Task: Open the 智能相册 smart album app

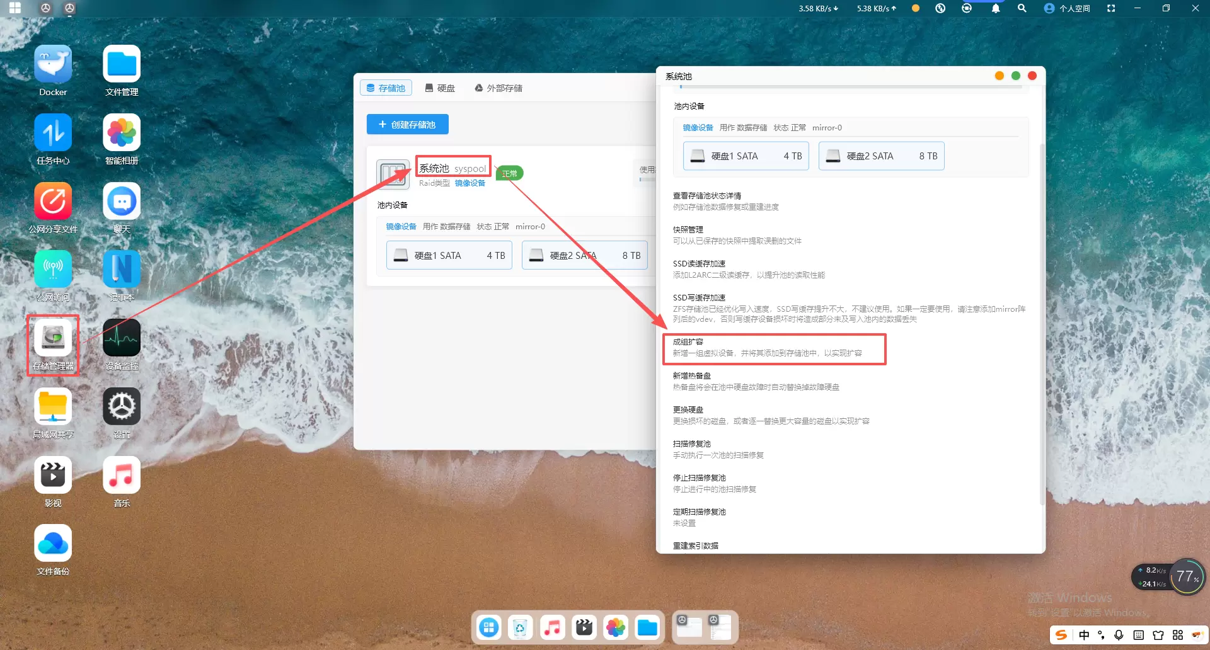Action: click(x=122, y=133)
